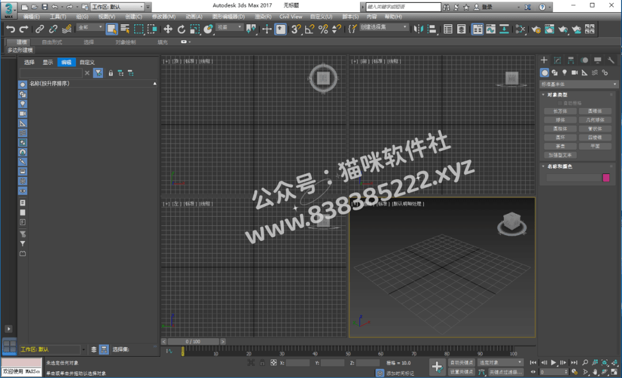Toggle the Ribbon display button
Viewport: 622px width, 378px height.
pyautogui.click(x=477, y=29)
